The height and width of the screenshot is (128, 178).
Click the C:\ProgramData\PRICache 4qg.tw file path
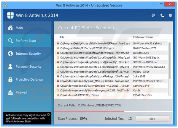tap(87, 48)
